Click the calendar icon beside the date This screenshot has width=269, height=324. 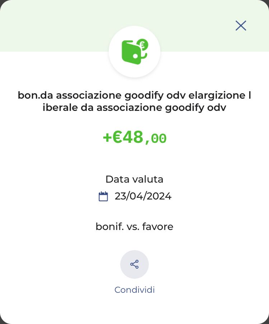pyautogui.click(x=103, y=197)
